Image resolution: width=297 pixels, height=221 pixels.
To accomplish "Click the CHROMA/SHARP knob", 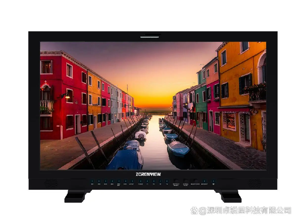I will click(x=186, y=181).
